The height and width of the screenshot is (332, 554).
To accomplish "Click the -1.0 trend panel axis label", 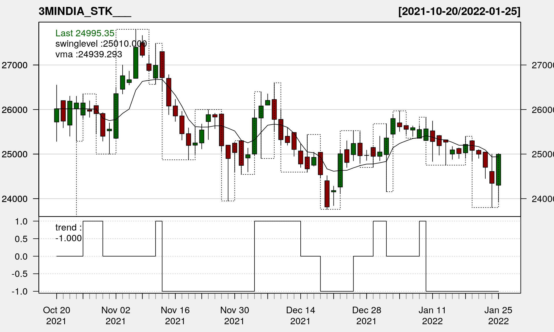I will tap(20, 291).
